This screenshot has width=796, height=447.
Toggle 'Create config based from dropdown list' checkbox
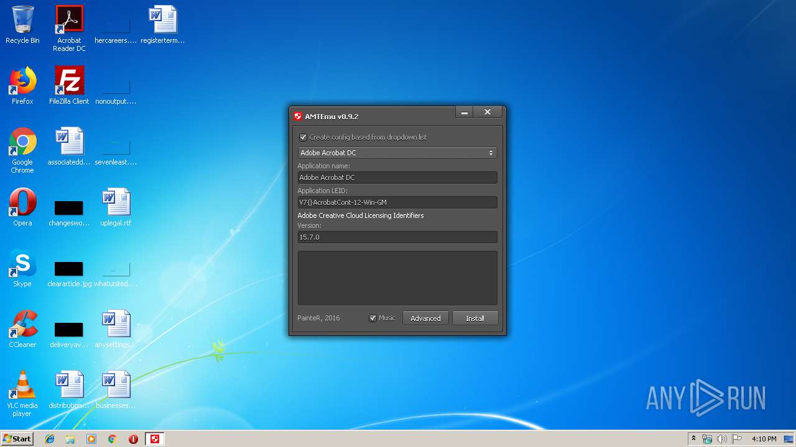point(303,137)
